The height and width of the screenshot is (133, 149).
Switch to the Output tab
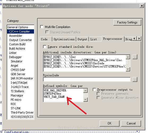tap(82, 39)
